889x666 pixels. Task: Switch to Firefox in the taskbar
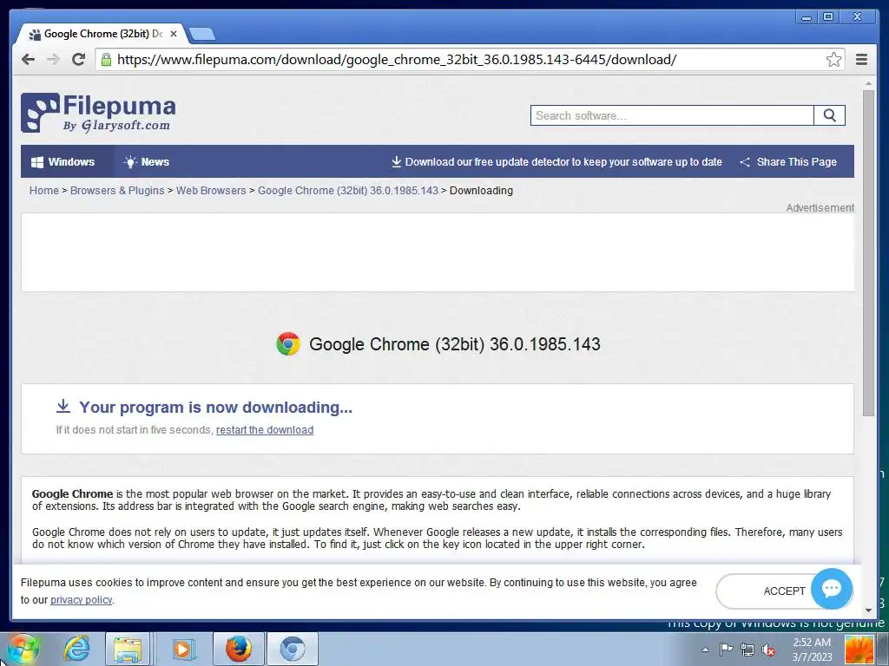[x=239, y=649]
